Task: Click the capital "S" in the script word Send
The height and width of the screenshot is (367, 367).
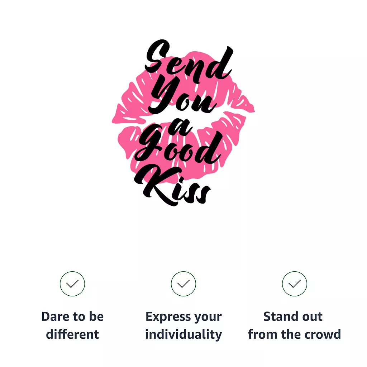Action: click(x=158, y=57)
